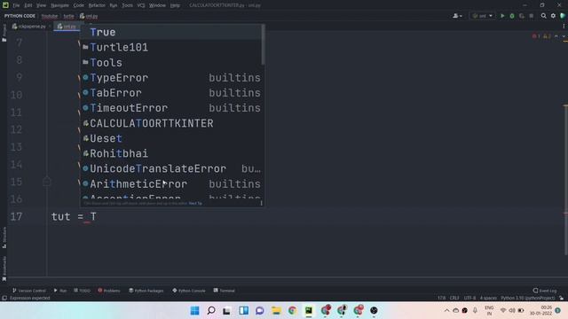
Task: Click the 4 spaces indent status entry
Action: pos(488,298)
